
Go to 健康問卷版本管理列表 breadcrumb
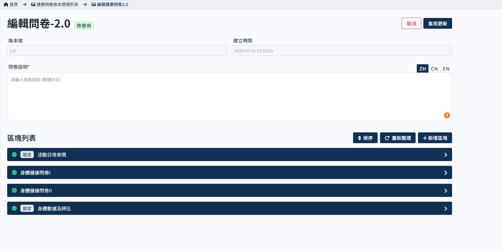(x=55, y=4)
